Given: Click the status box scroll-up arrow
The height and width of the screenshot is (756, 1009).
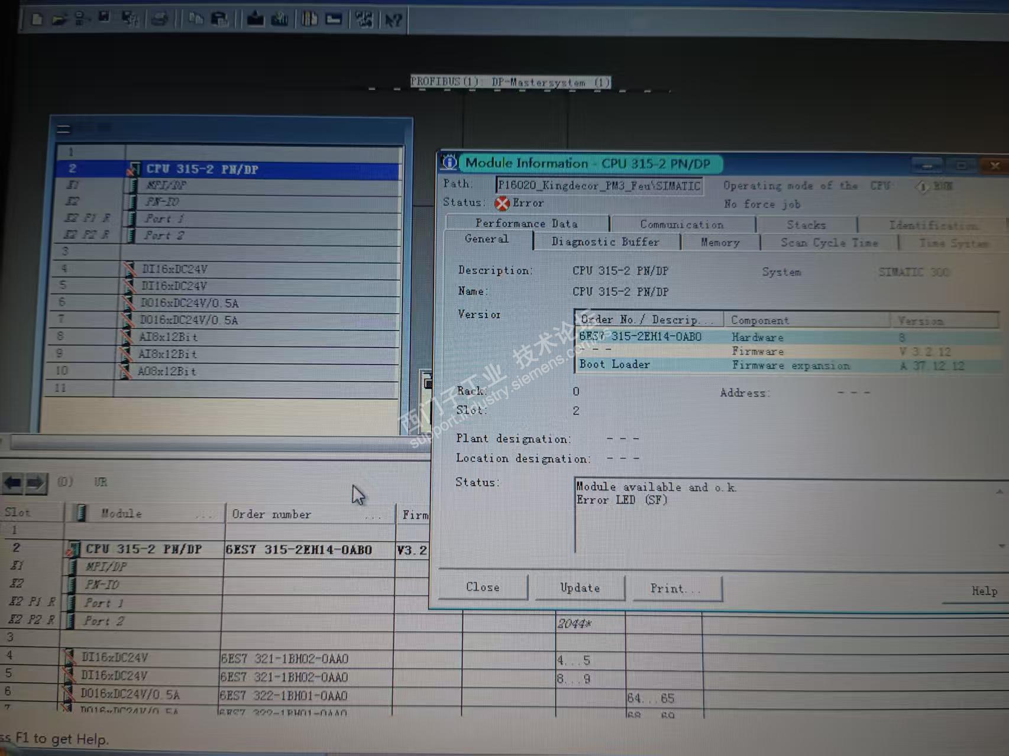Looking at the screenshot, I should point(1000,491).
